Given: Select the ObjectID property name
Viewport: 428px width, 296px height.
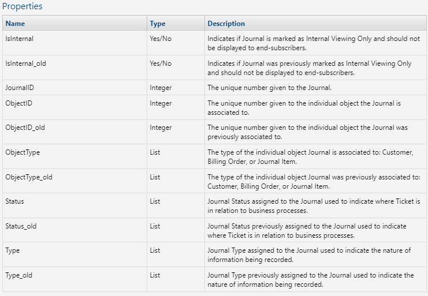Looking at the screenshot, I should [19, 103].
